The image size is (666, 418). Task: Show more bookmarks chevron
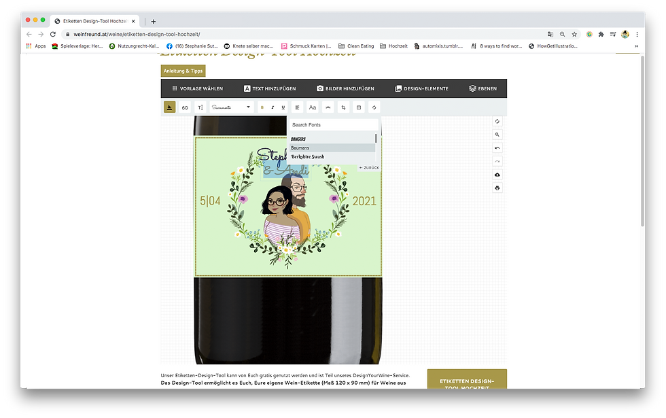coord(636,46)
